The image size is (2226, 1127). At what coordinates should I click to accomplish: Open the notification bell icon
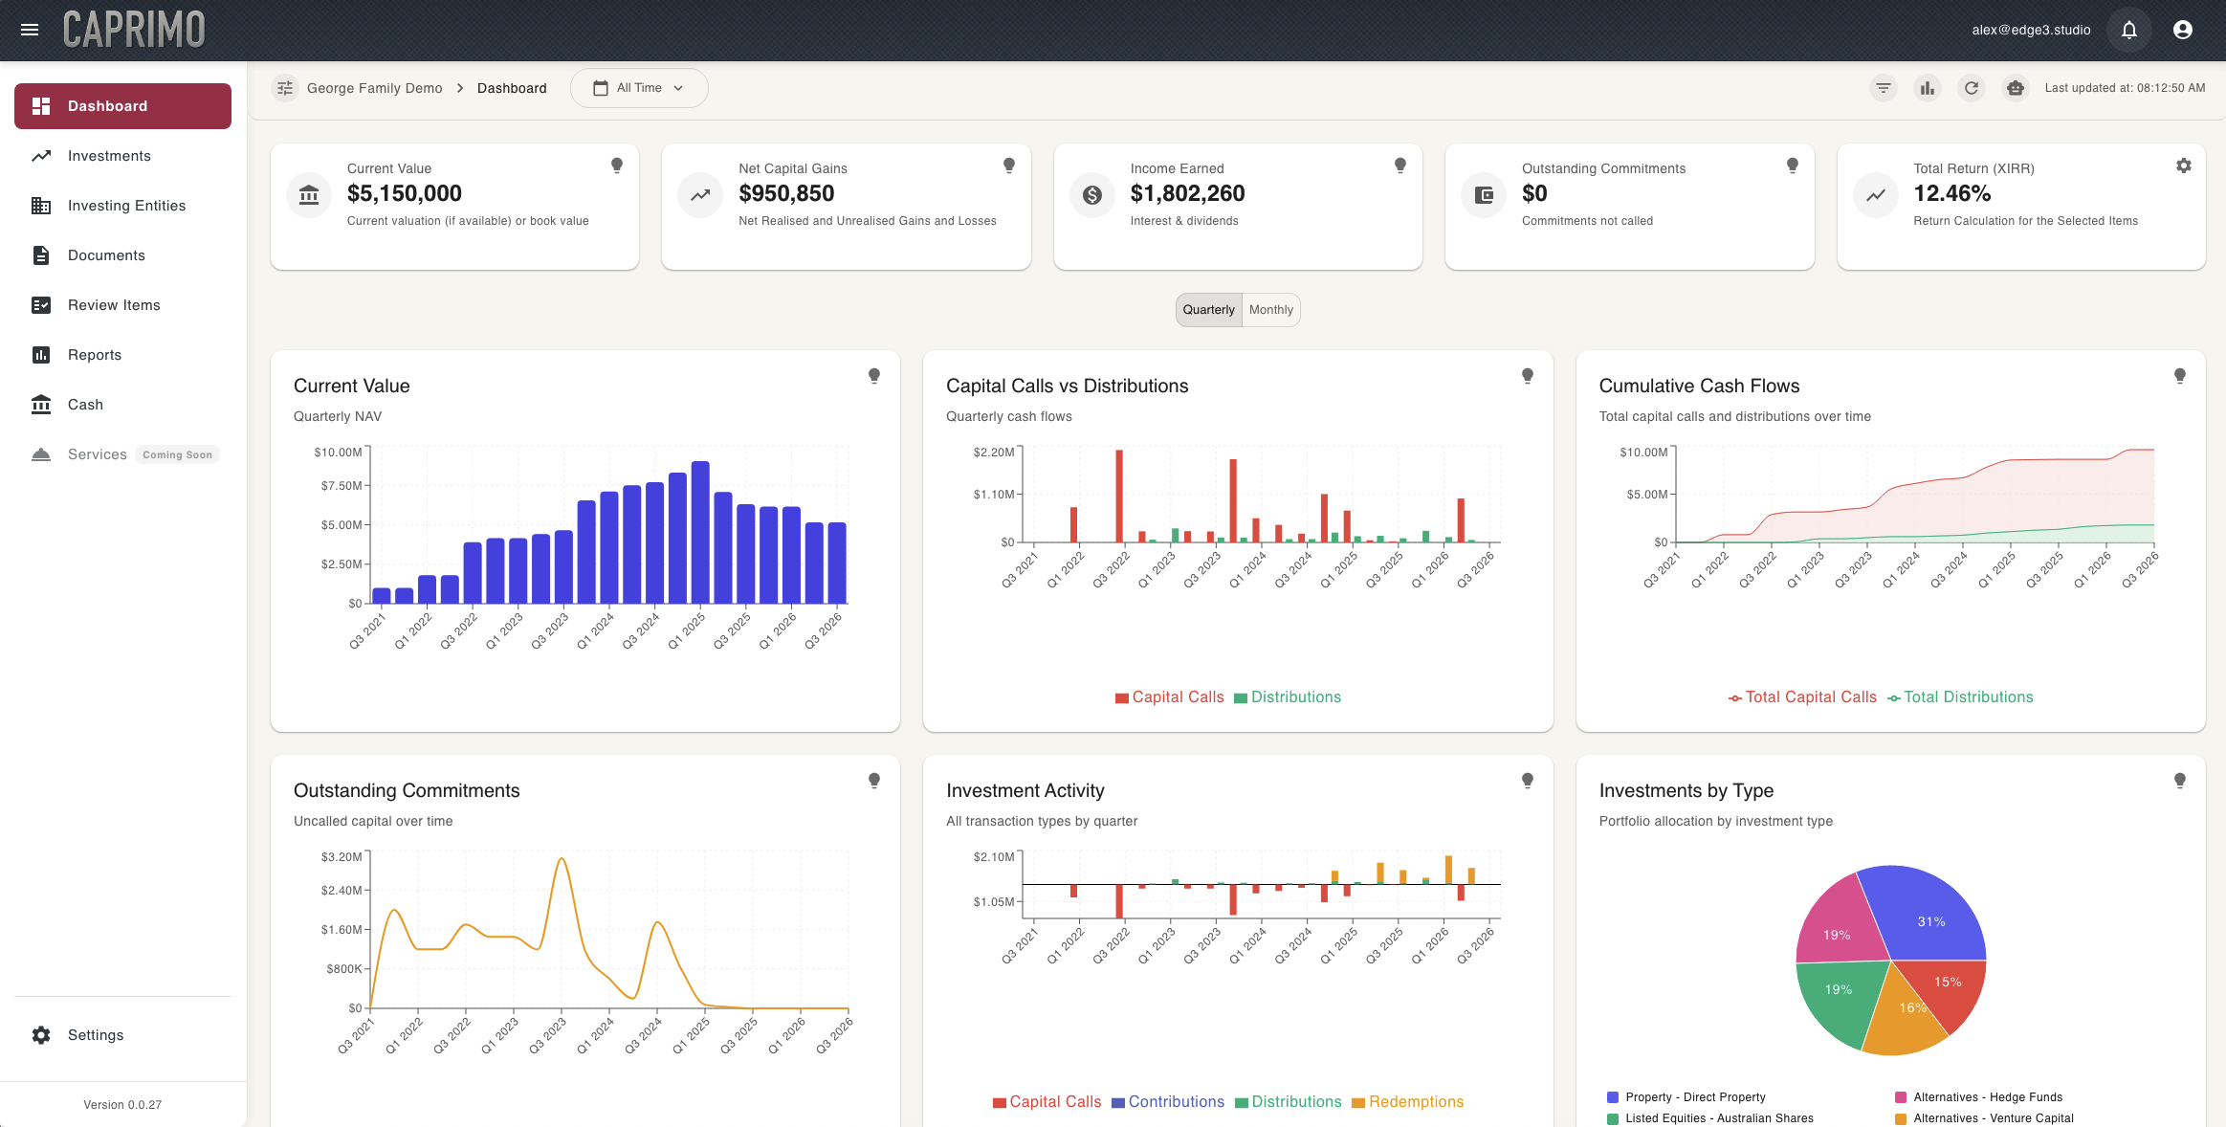coord(2128,30)
